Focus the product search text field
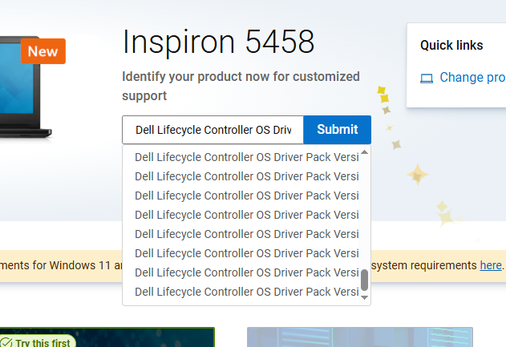Viewport: 506px width, 347px height. pyautogui.click(x=213, y=130)
